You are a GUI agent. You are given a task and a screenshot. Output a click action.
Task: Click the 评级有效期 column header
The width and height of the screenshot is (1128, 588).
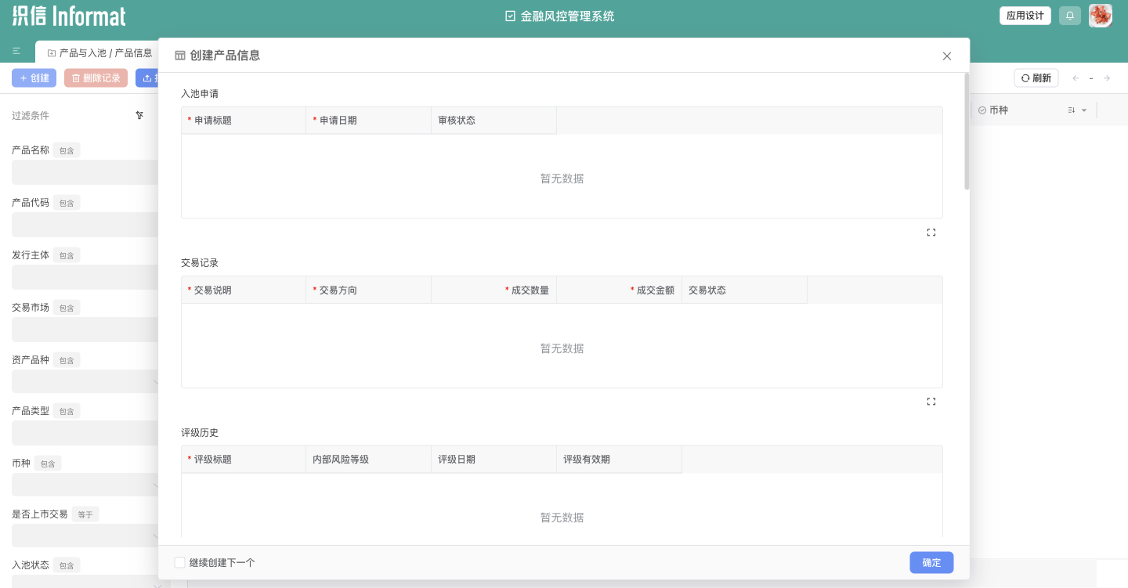click(620, 460)
